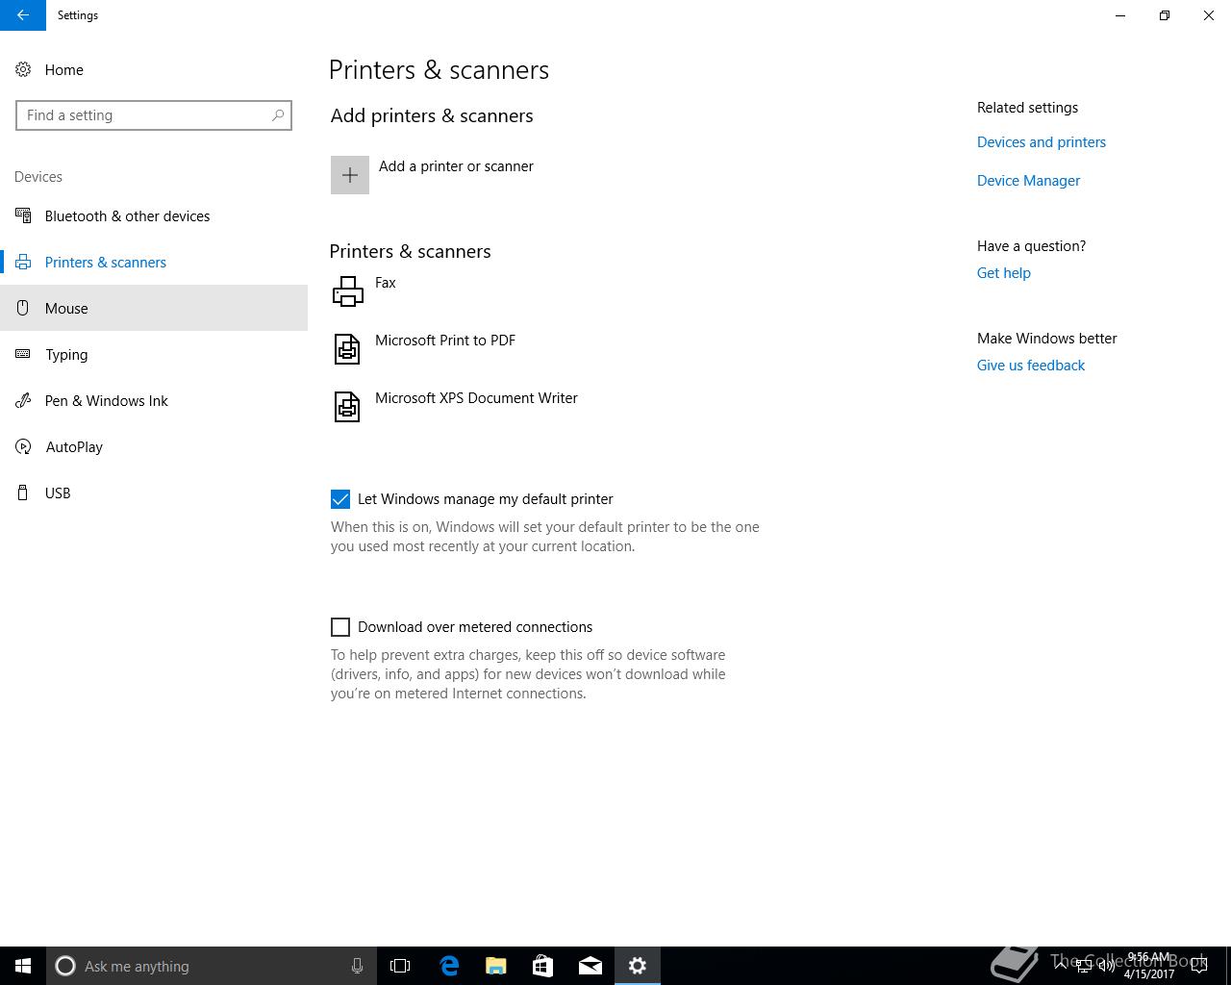
Task: Open the Device Manager link
Action: 1028,181
